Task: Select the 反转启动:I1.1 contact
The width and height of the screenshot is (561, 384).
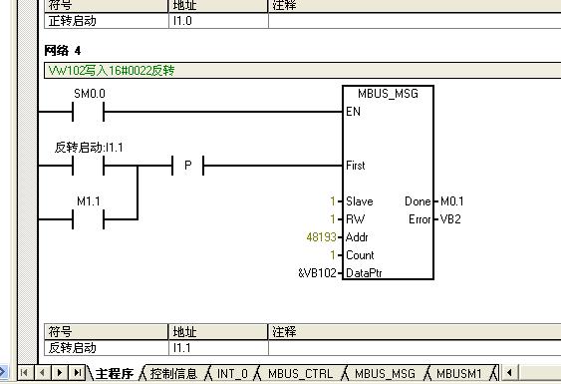Action: tap(89, 166)
